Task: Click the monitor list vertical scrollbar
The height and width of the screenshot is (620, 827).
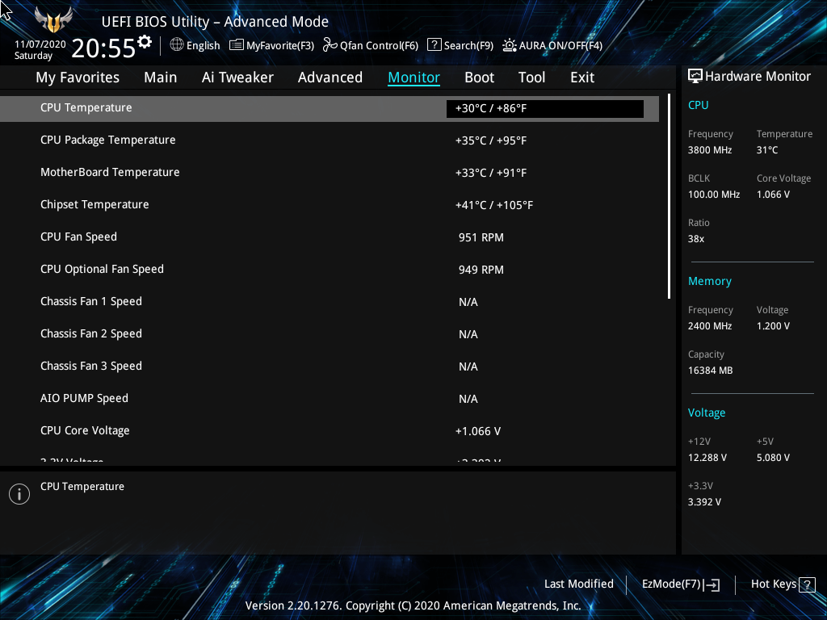Action: pyautogui.click(x=669, y=196)
